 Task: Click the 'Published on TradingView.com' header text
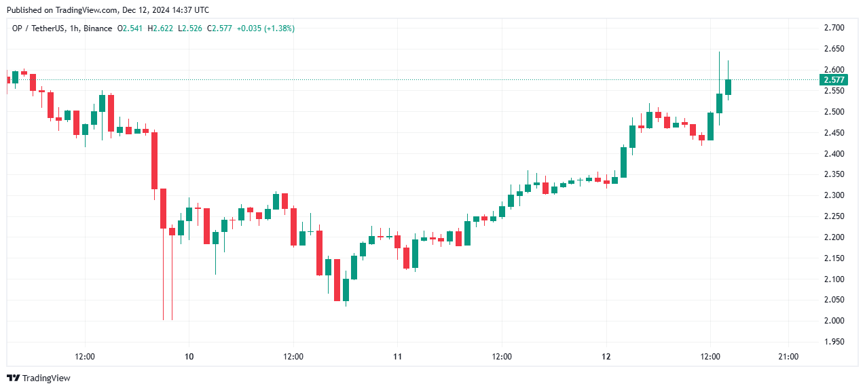[108, 10]
